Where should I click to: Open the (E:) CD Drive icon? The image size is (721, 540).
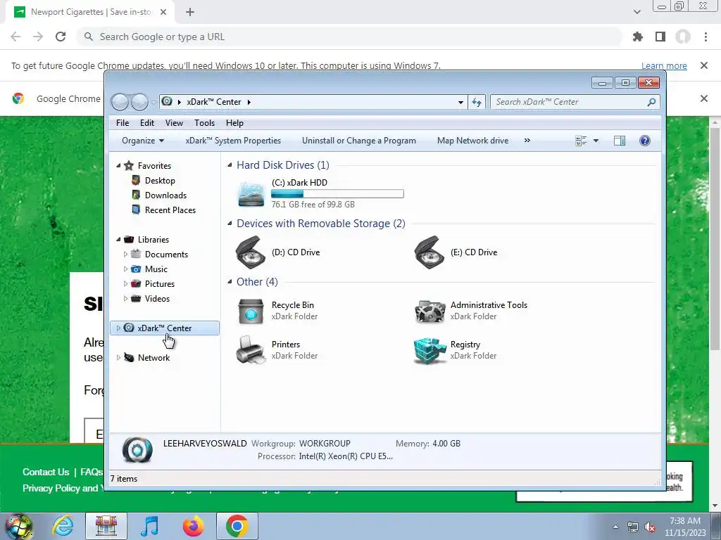(430, 252)
